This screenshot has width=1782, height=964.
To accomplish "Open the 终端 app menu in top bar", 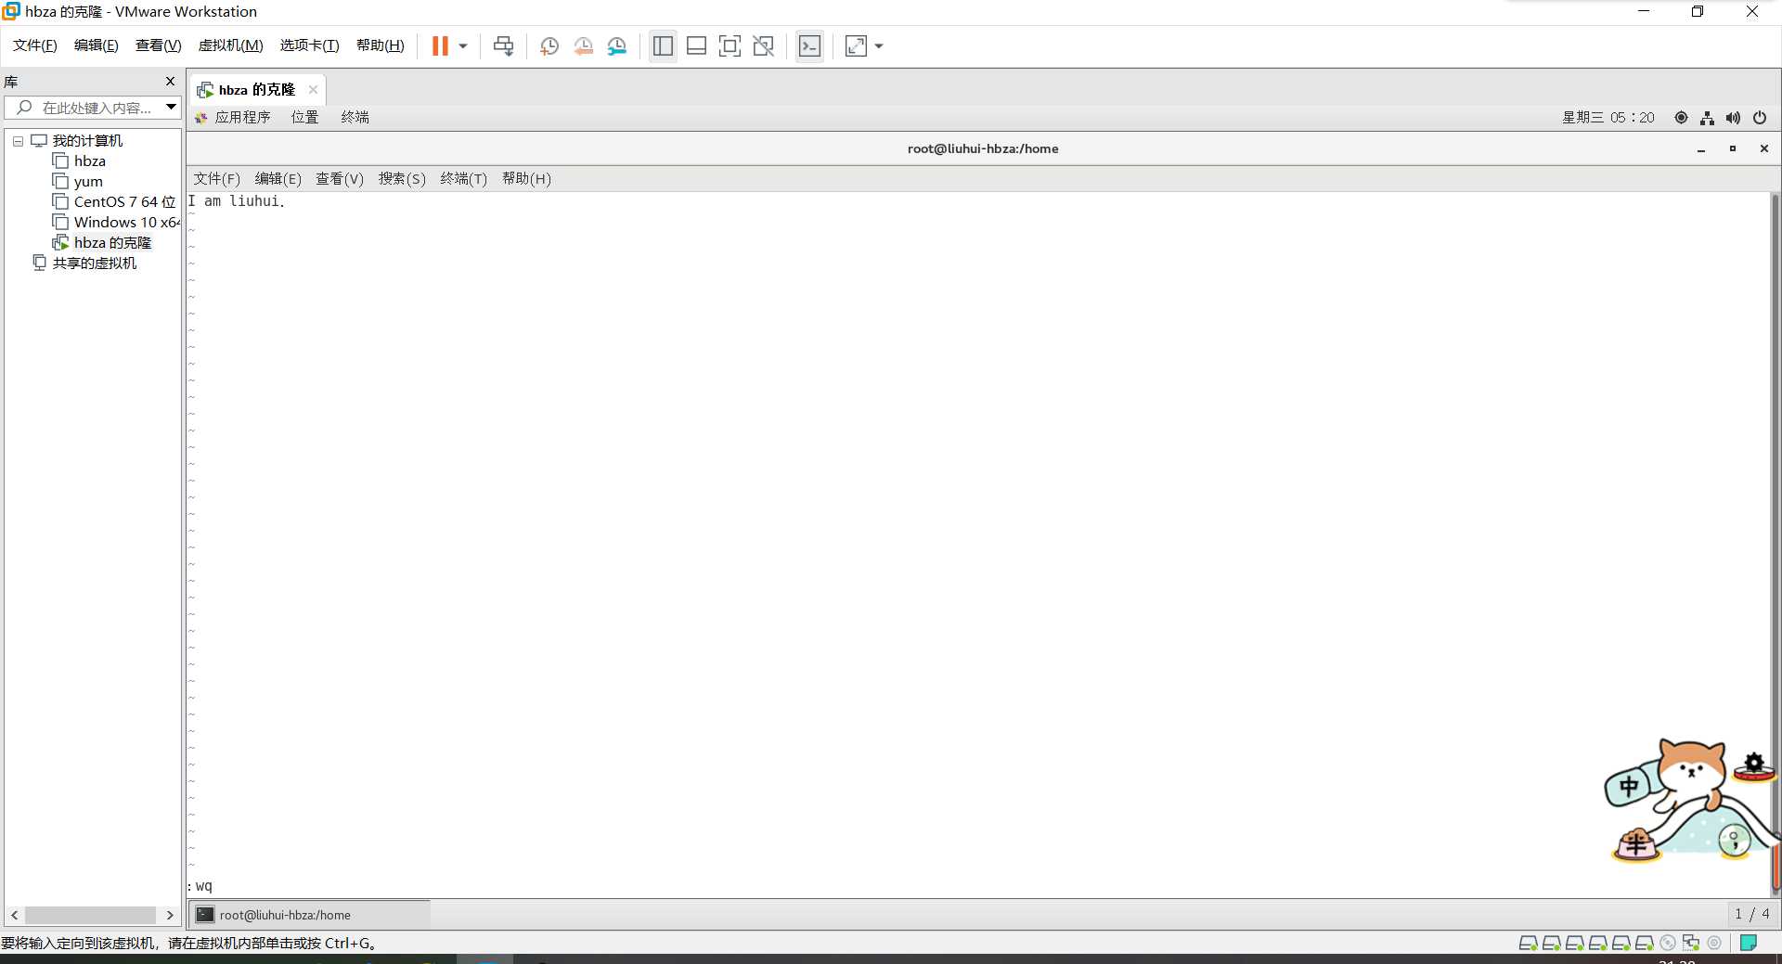I will click(355, 118).
